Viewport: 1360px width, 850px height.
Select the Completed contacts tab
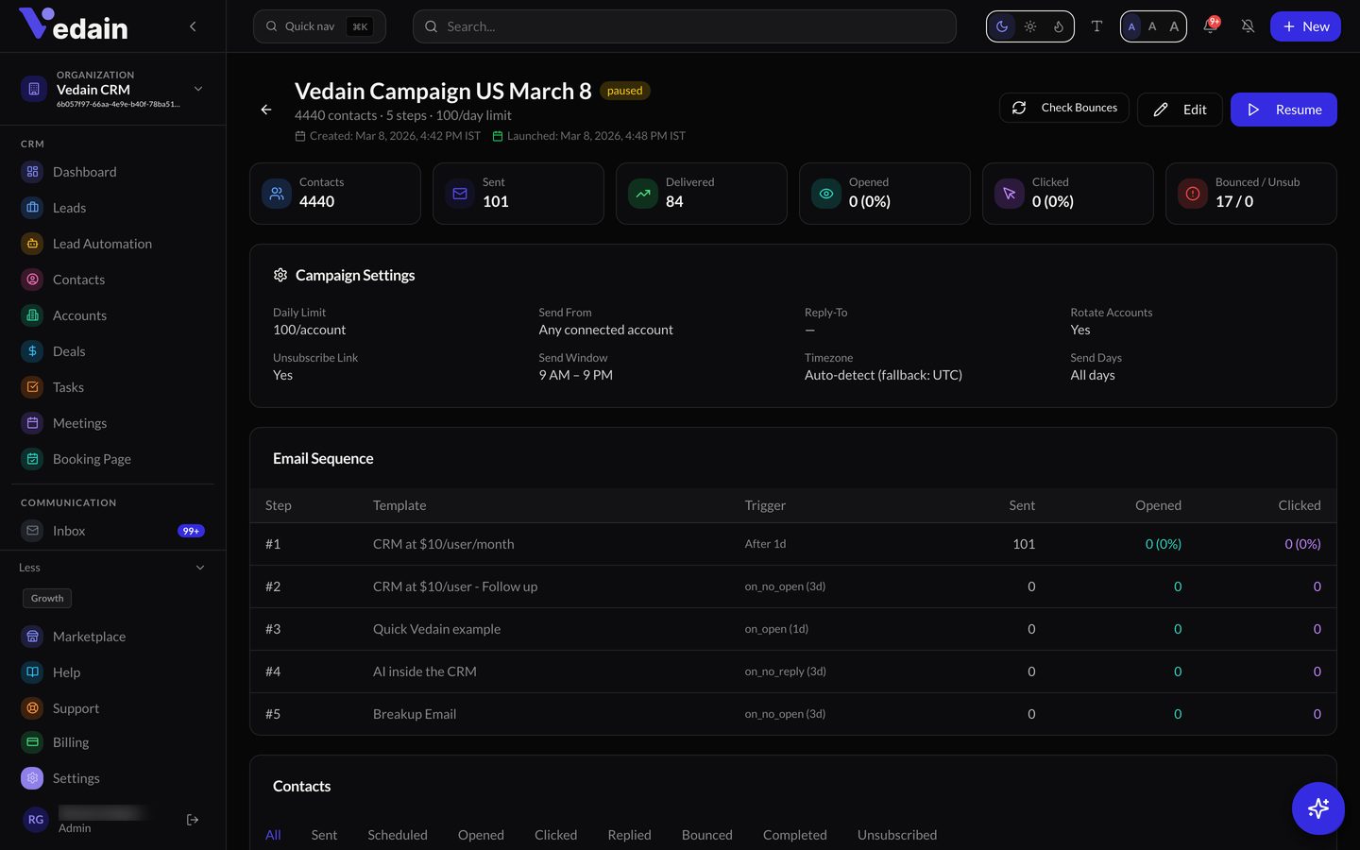[x=794, y=835]
